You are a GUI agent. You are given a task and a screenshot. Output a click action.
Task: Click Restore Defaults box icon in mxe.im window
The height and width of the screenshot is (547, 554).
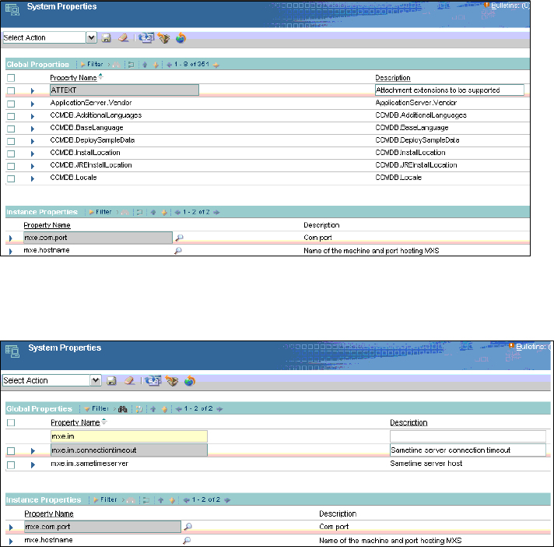172,381
